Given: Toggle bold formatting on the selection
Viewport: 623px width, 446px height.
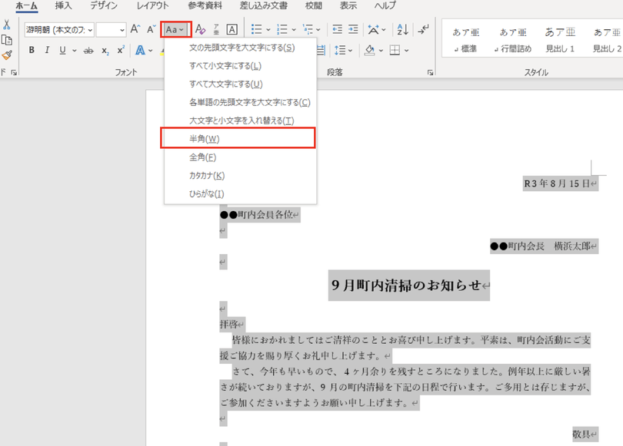Looking at the screenshot, I should coord(32,49).
